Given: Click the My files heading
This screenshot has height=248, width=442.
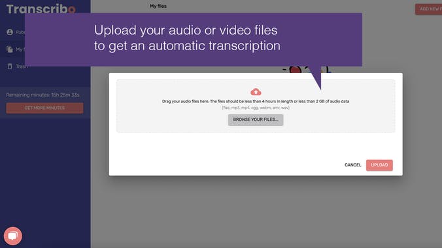Looking at the screenshot, I should point(158,6).
